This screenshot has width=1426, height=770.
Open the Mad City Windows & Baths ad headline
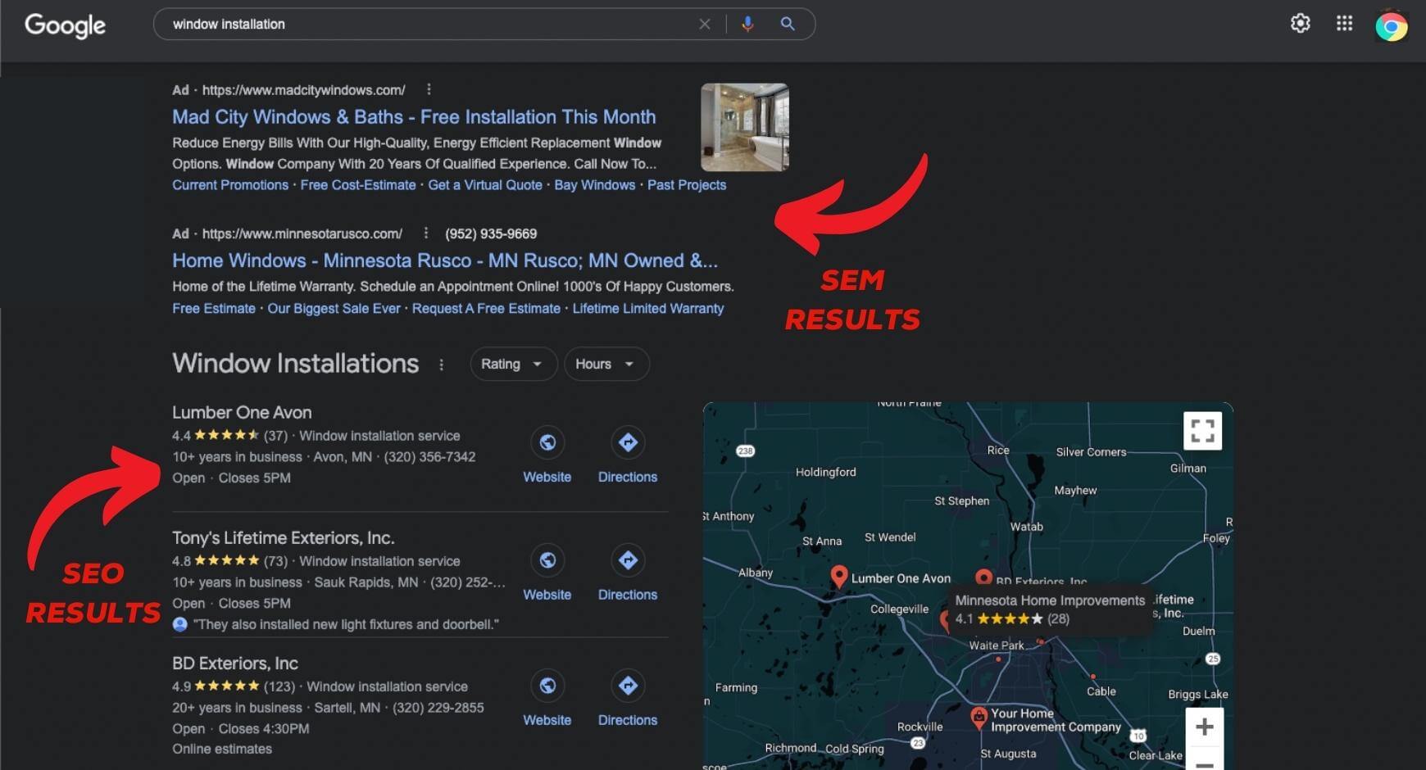(414, 116)
